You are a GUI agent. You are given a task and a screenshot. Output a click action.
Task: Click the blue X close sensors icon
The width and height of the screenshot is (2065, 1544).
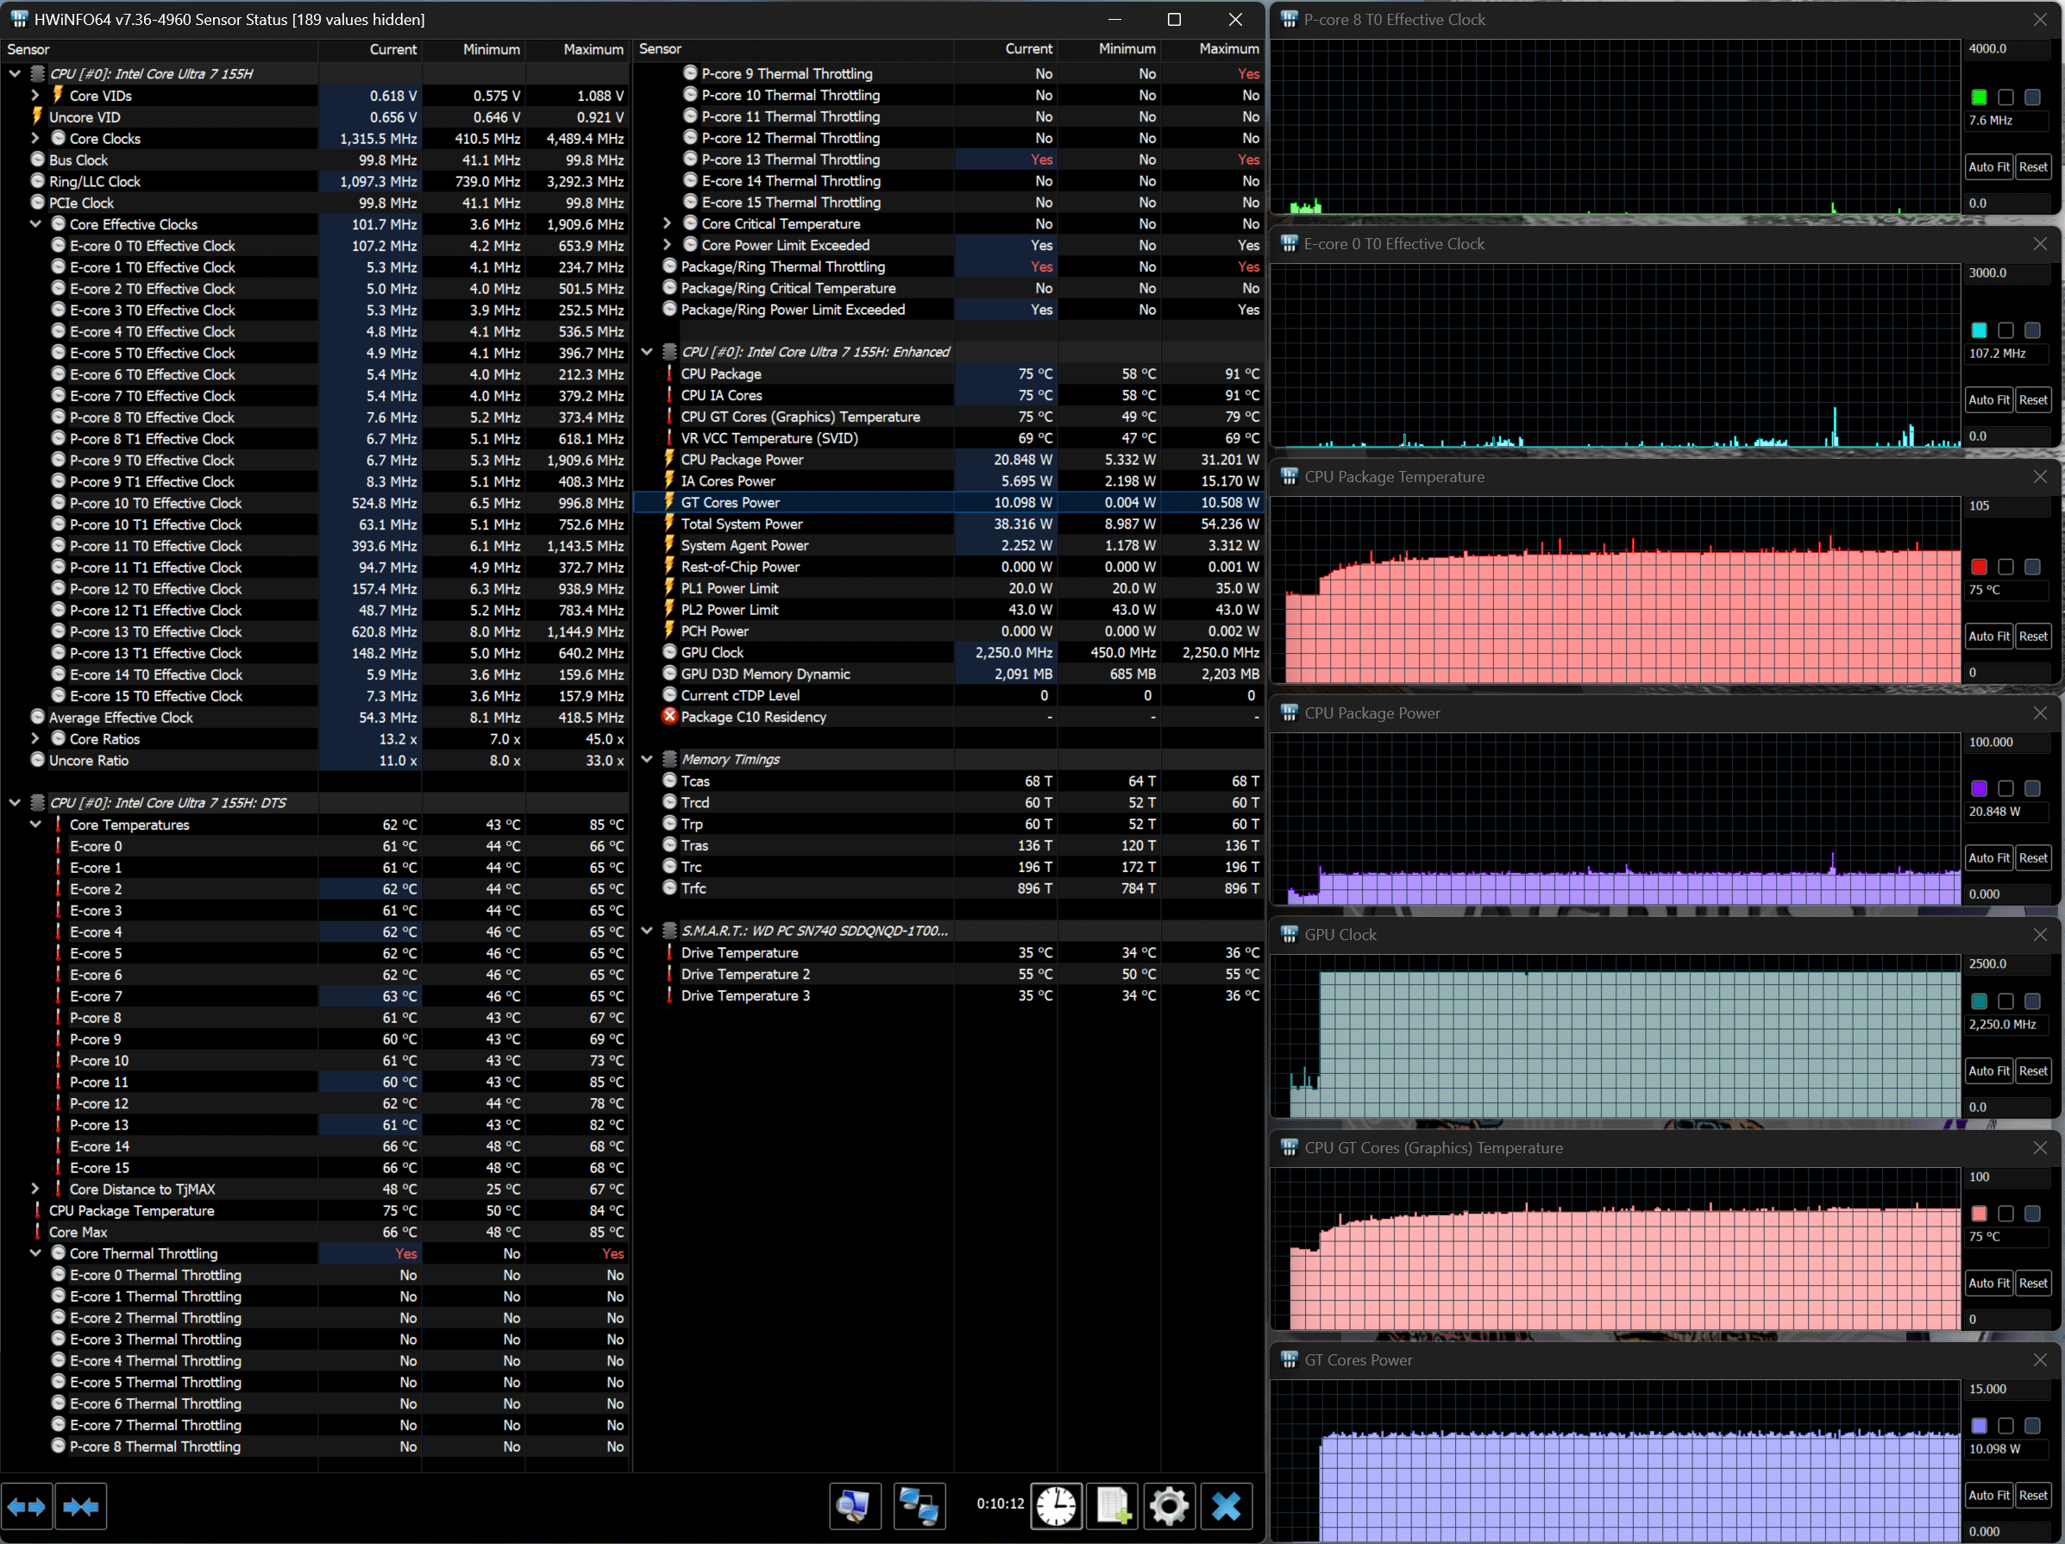1226,1506
